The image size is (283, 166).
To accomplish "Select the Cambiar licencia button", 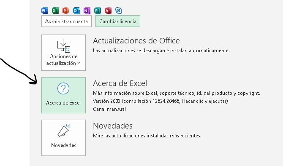I will click(118, 21).
